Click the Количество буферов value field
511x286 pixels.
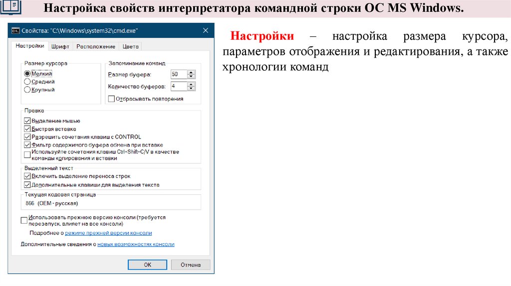pos(179,86)
